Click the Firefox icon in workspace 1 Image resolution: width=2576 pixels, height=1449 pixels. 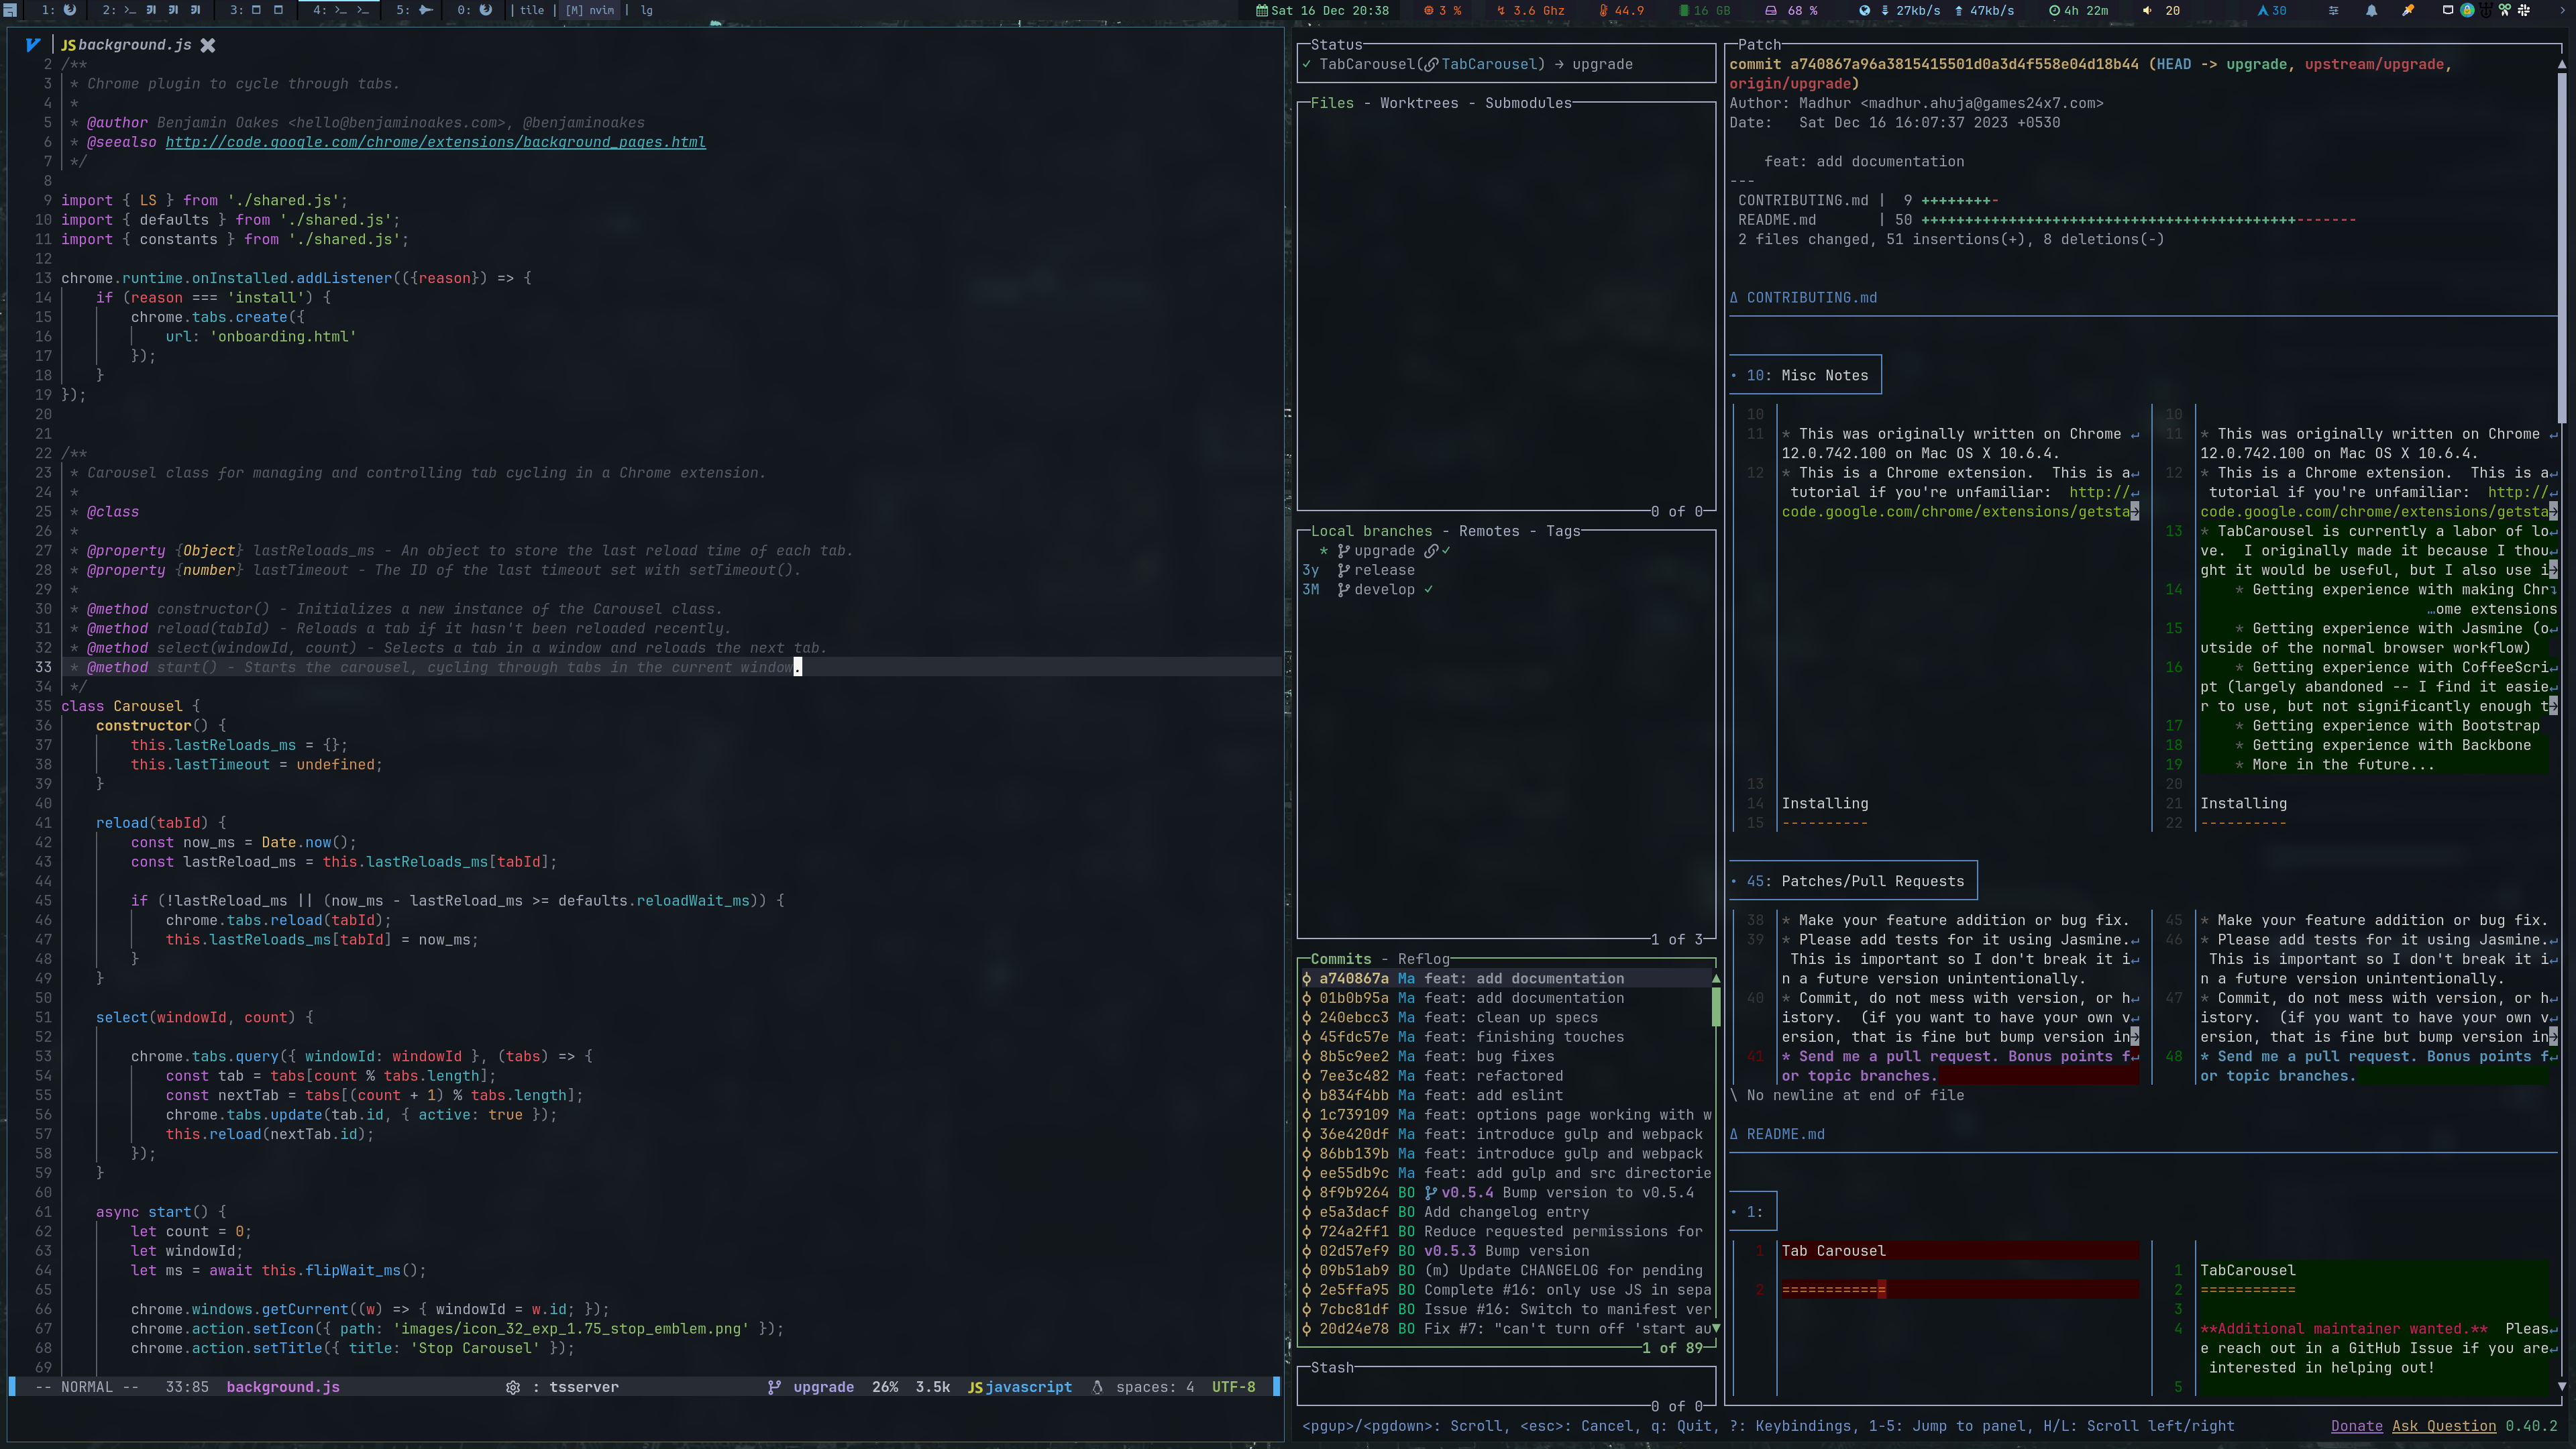(x=70, y=10)
